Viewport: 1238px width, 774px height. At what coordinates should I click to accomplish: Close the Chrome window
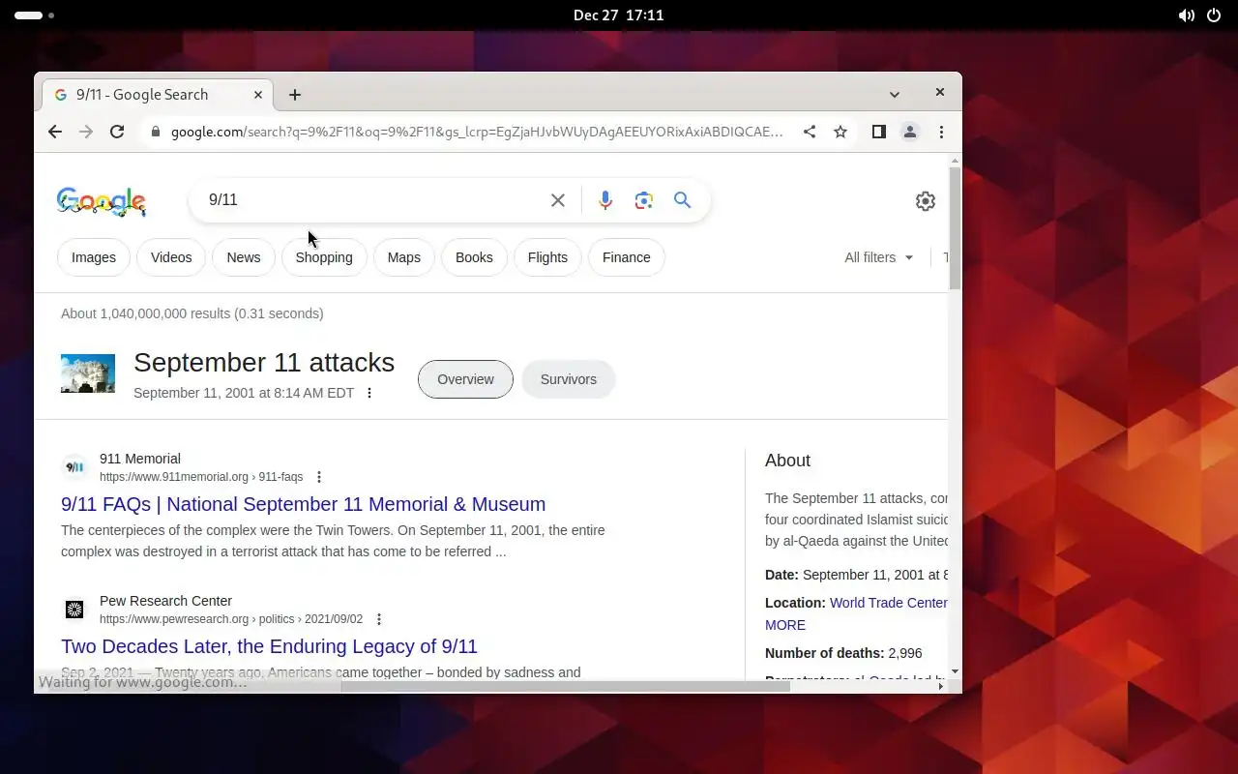coord(939,92)
